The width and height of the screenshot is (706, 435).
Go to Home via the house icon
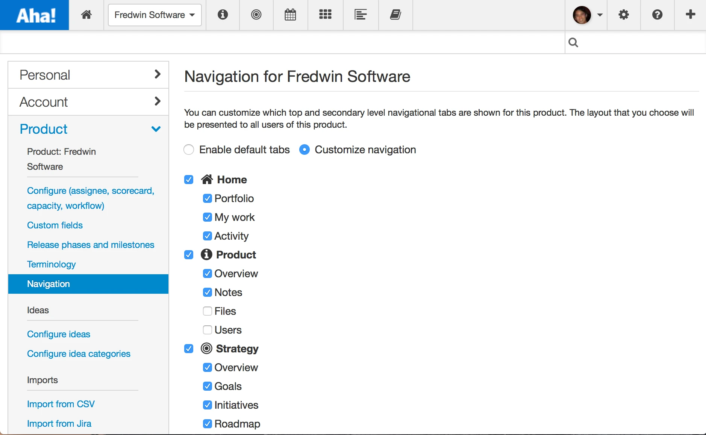86,15
